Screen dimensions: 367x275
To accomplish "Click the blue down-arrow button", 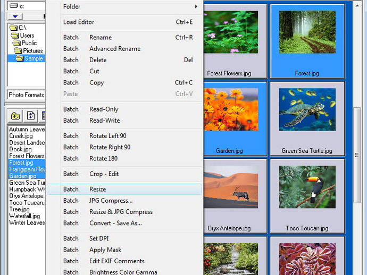I will [15, 16].
